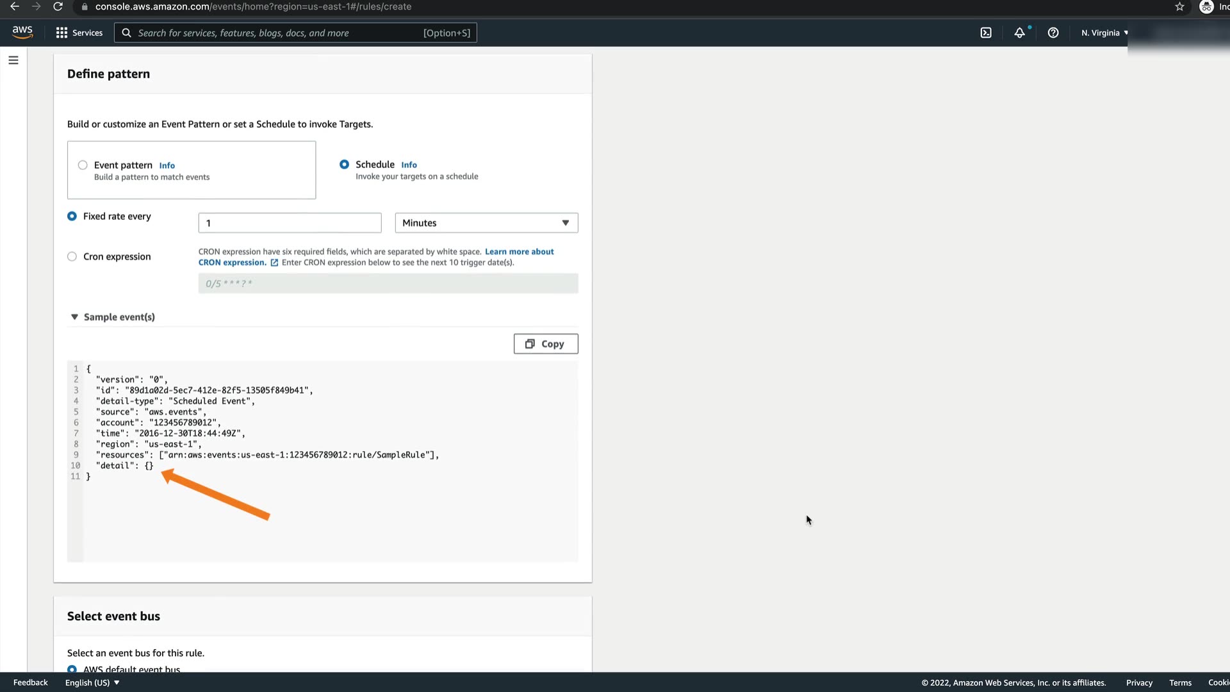1230x692 pixels.
Task: Open AWS CloudShell icon in header
Action: (986, 33)
